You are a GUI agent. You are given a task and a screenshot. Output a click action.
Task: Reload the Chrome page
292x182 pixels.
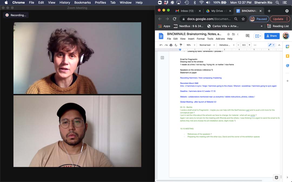point(174,19)
